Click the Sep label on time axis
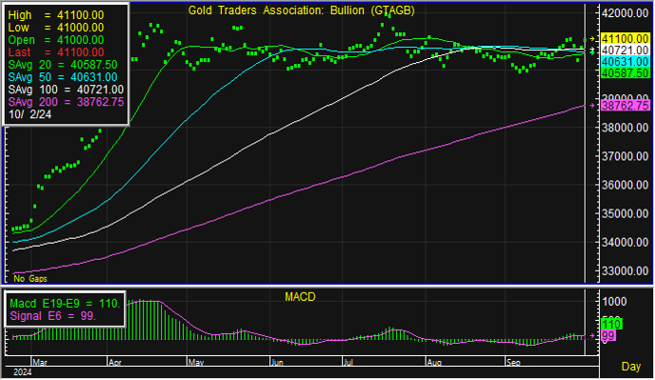Image resolution: width=655 pixels, height=380 pixels. (513, 363)
